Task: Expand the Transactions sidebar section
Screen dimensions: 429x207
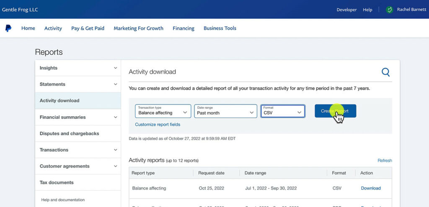Action: pyautogui.click(x=78, y=150)
